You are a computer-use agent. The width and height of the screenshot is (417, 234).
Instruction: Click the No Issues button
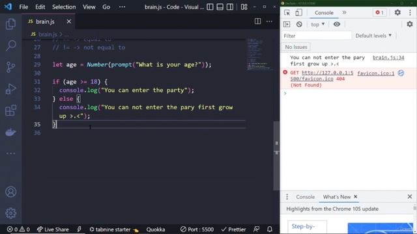[x=296, y=47]
